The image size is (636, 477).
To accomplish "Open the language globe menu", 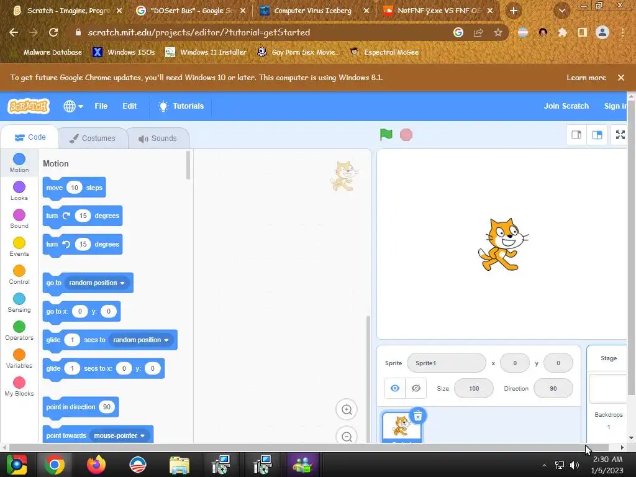I will pos(73,106).
